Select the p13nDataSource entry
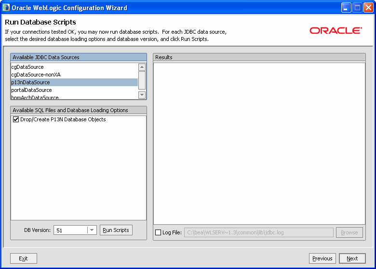376x269 pixels. (74, 82)
